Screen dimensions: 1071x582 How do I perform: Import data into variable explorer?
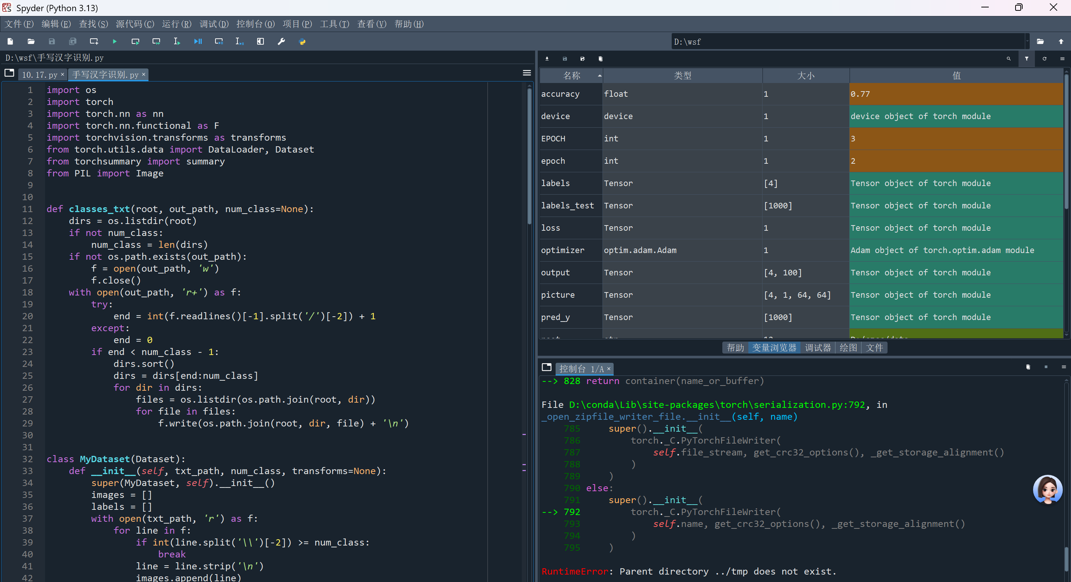pos(547,59)
